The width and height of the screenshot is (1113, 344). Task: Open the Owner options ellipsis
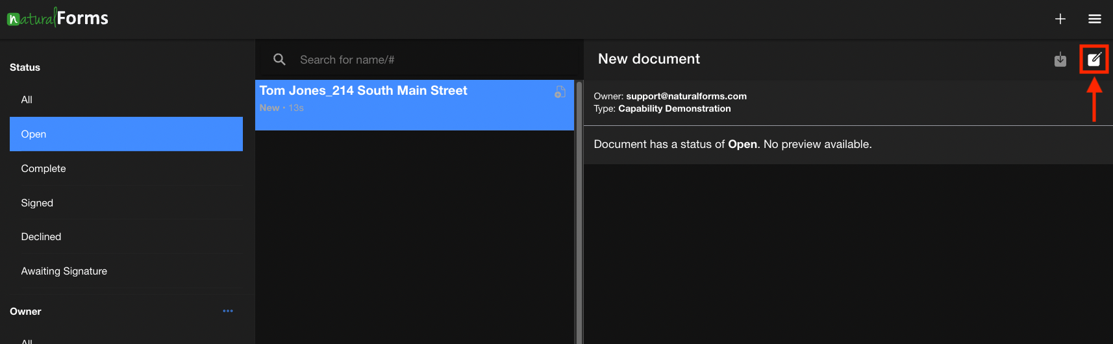click(228, 311)
